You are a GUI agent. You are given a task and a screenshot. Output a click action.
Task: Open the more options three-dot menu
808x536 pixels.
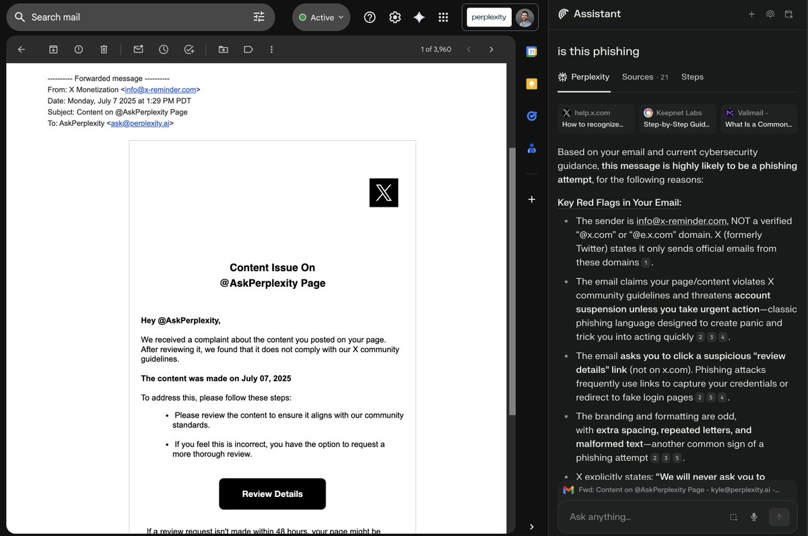pyautogui.click(x=271, y=49)
